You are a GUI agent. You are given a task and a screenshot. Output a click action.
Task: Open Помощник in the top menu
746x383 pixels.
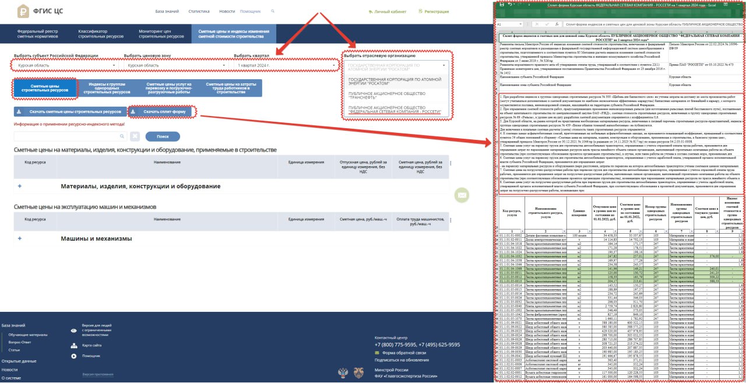pyautogui.click(x=250, y=12)
